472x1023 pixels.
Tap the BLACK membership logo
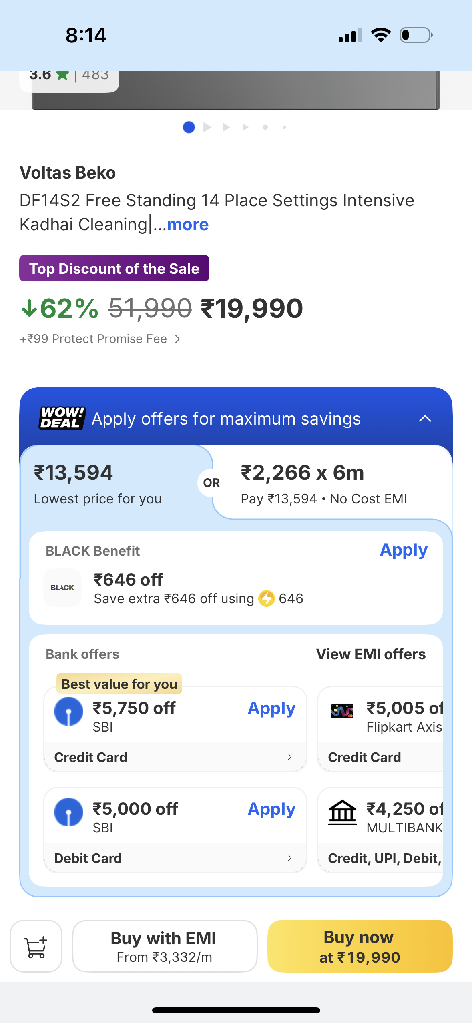click(62, 588)
